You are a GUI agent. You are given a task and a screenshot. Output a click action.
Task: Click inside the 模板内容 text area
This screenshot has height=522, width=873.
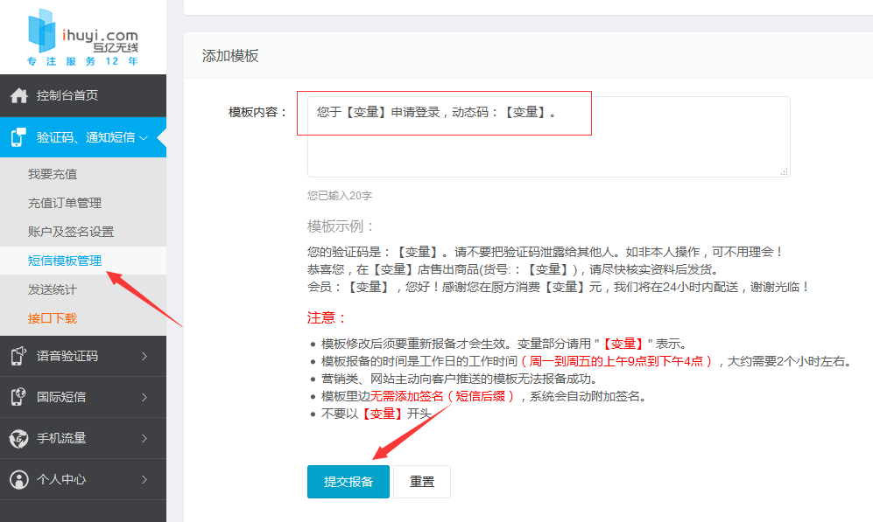(x=548, y=136)
